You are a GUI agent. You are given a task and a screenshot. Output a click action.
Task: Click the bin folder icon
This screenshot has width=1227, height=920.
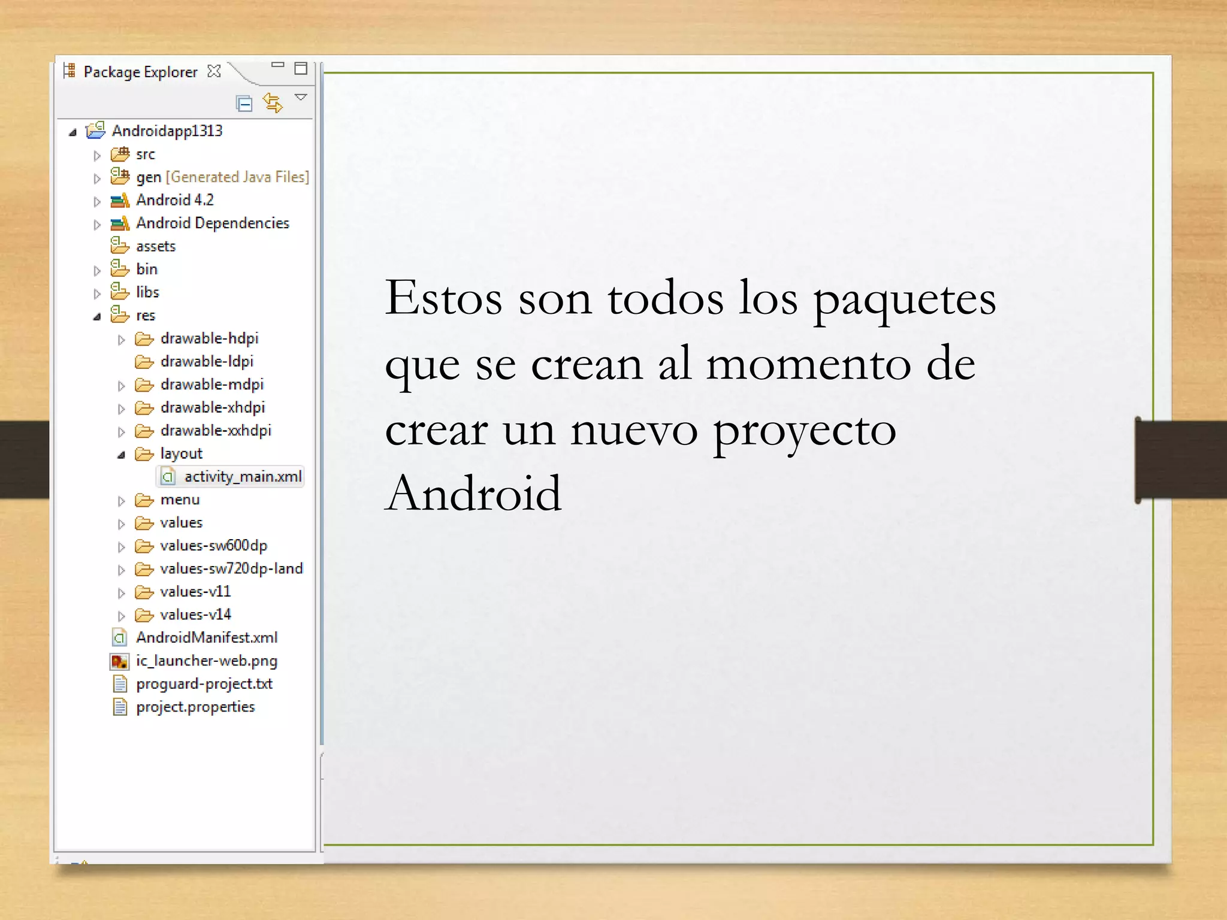pyautogui.click(x=120, y=268)
